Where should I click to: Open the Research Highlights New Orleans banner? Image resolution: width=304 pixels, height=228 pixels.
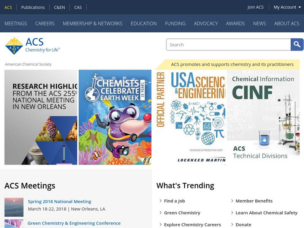click(41, 117)
